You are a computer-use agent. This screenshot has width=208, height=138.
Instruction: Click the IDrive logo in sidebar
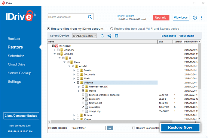21,16
